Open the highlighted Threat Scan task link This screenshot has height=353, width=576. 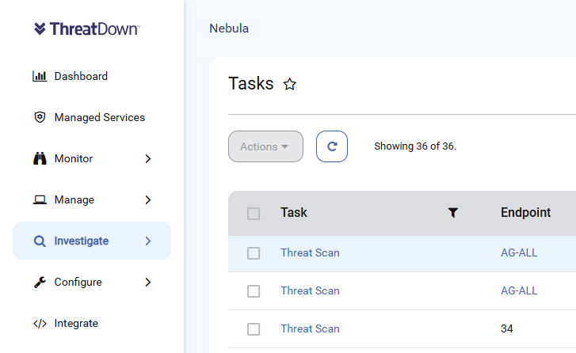click(310, 252)
